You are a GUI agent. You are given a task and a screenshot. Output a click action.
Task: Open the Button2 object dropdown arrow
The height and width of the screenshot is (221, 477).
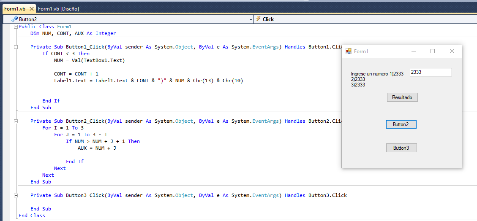250,19
